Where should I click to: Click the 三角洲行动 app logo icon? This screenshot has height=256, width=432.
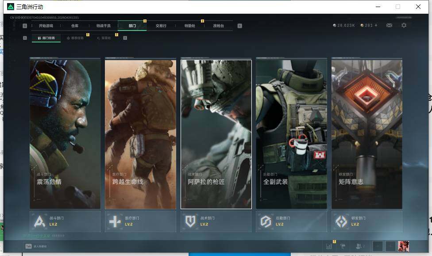point(11,7)
